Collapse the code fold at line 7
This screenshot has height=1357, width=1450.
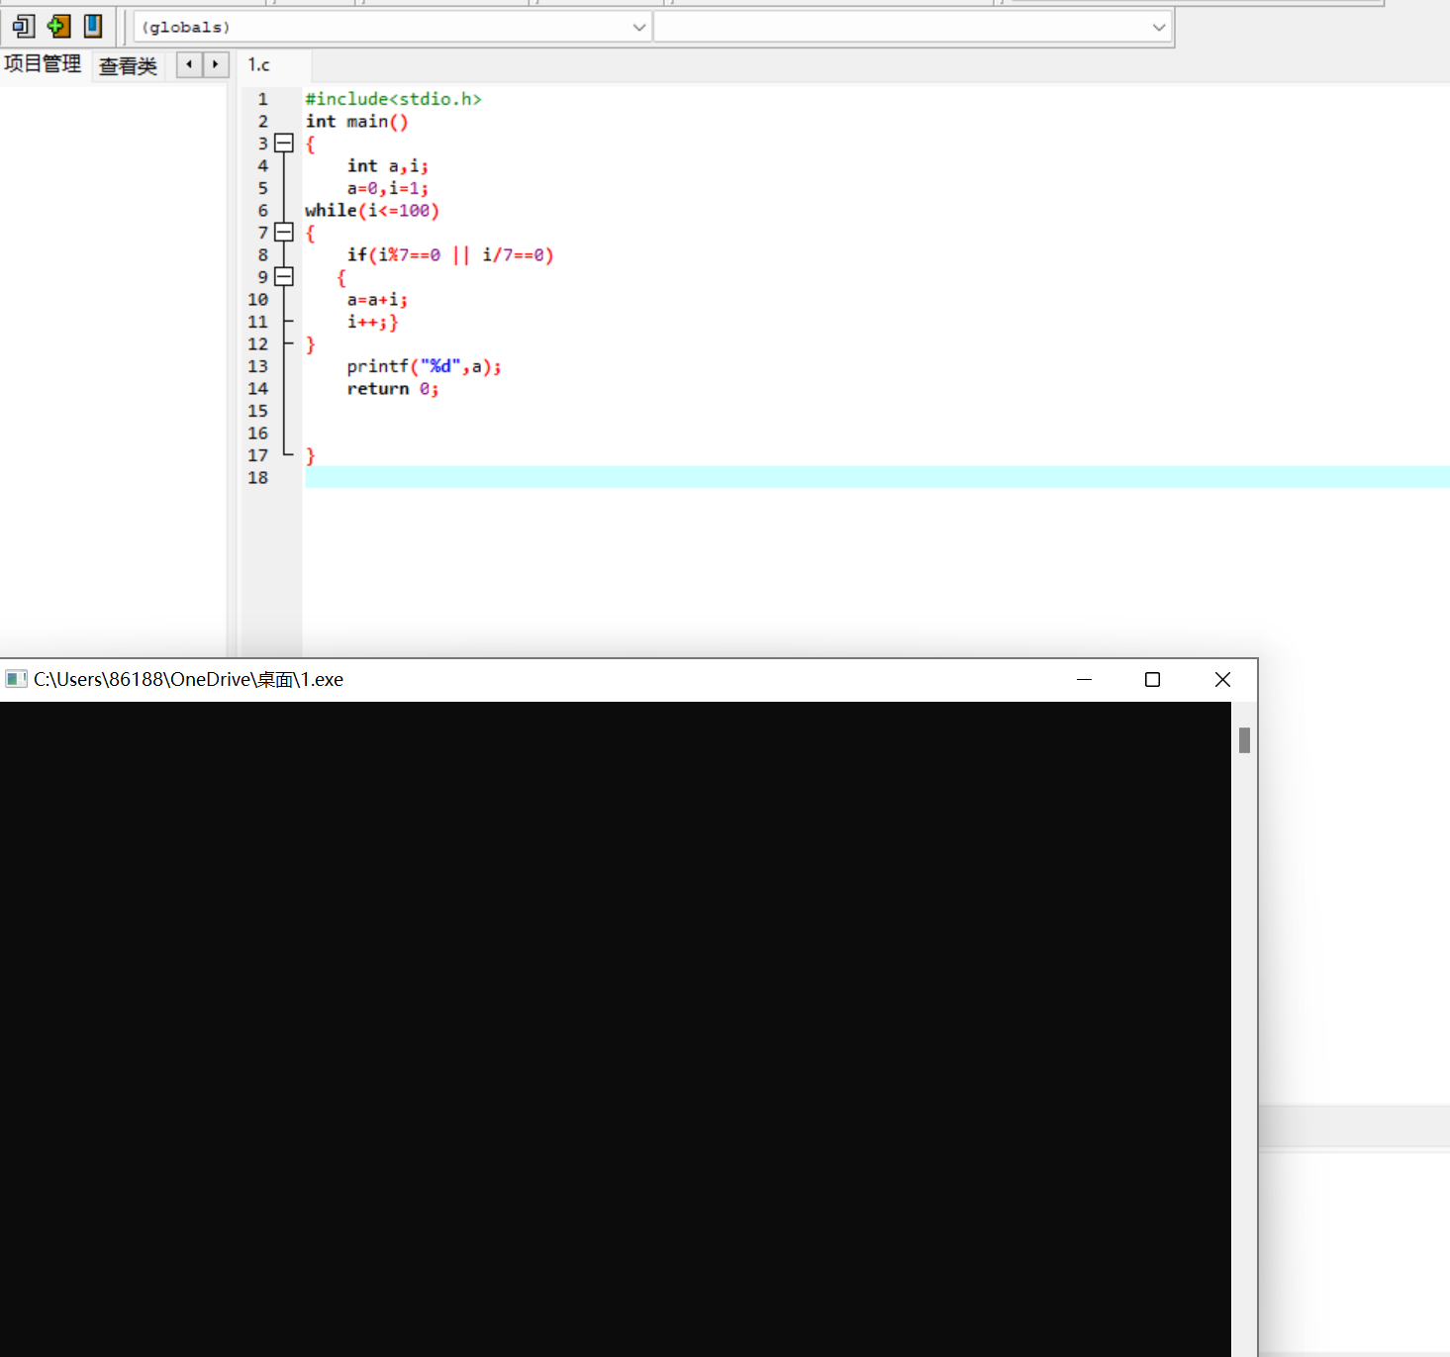pyautogui.click(x=284, y=233)
